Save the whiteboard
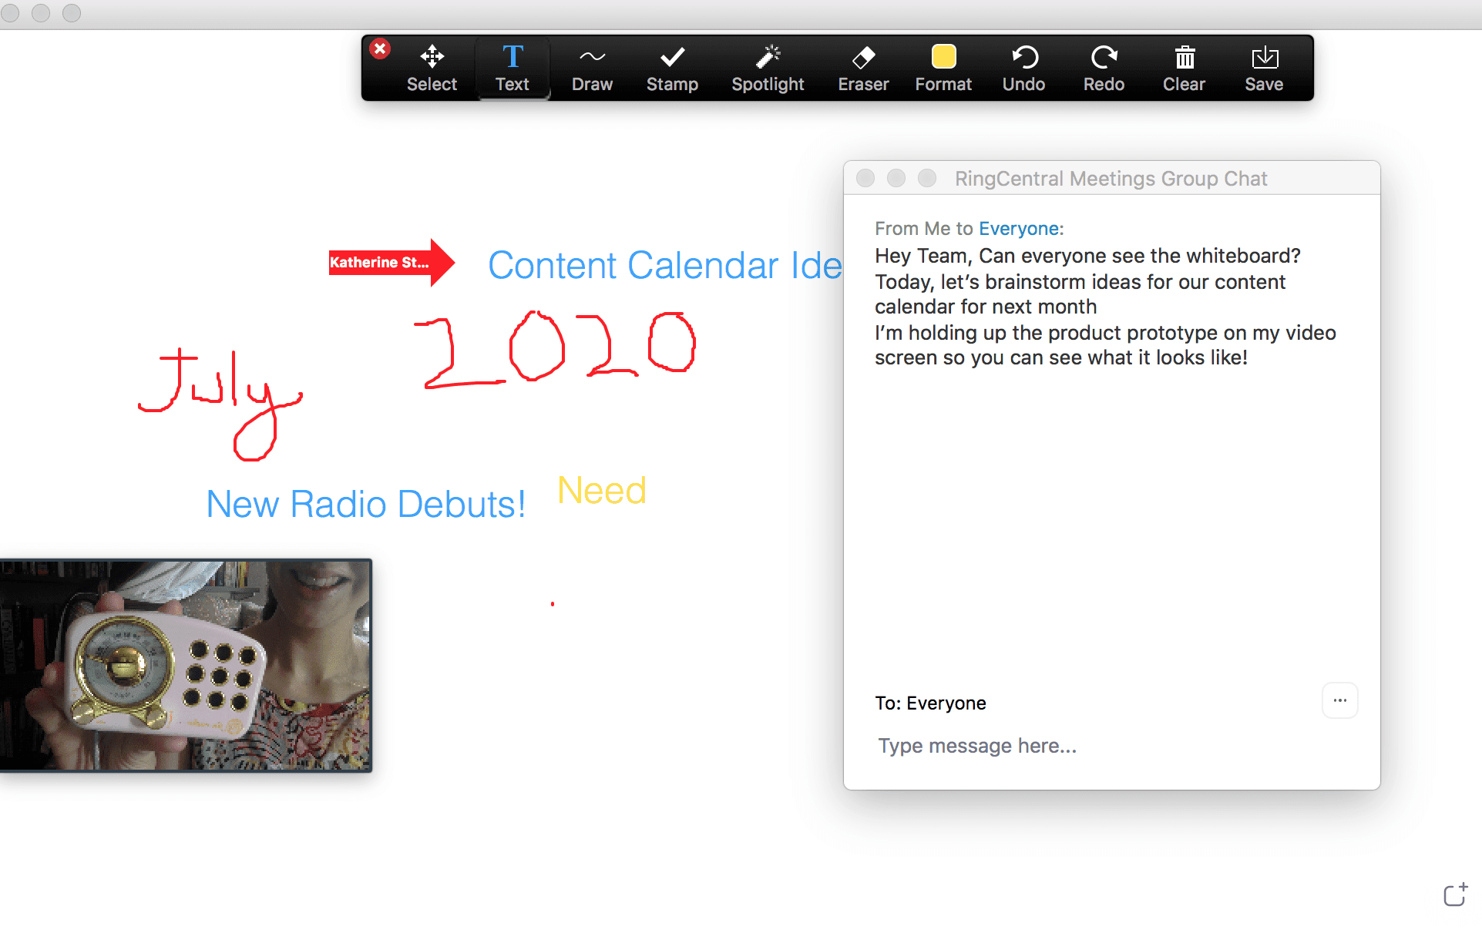The image size is (1482, 933). [x=1264, y=68]
